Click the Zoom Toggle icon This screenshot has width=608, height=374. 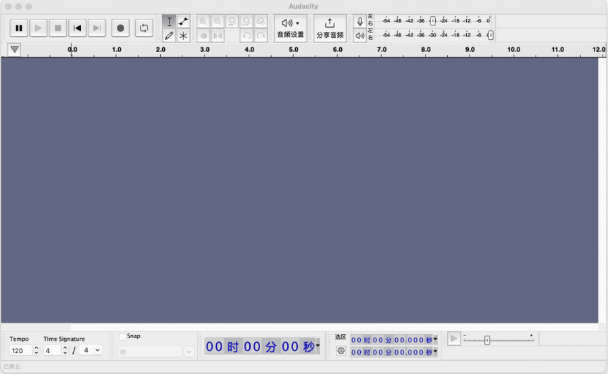tap(261, 22)
